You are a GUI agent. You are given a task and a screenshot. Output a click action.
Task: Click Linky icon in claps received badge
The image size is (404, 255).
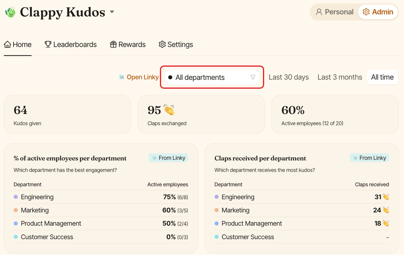point(355,158)
